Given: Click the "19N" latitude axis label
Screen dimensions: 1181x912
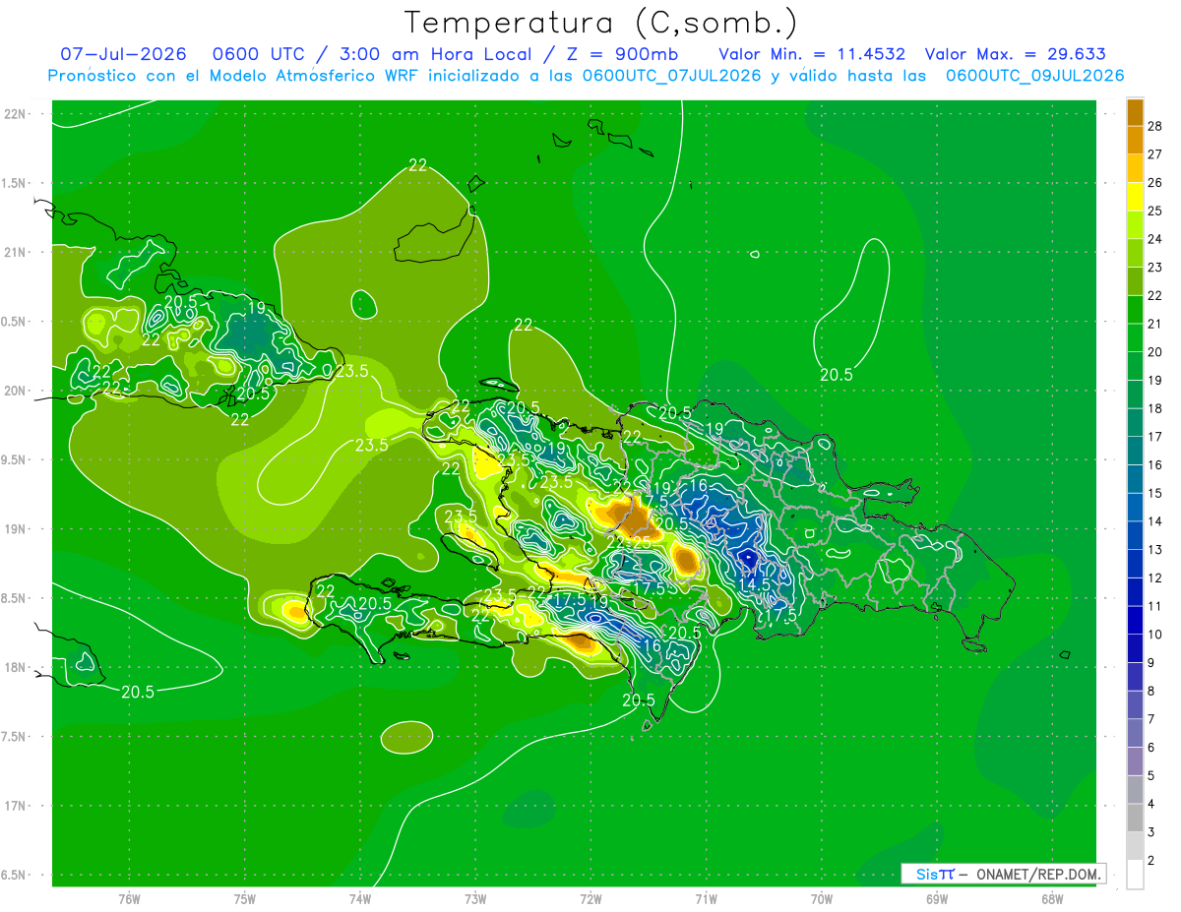Looking at the screenshot, I should 16,528.
